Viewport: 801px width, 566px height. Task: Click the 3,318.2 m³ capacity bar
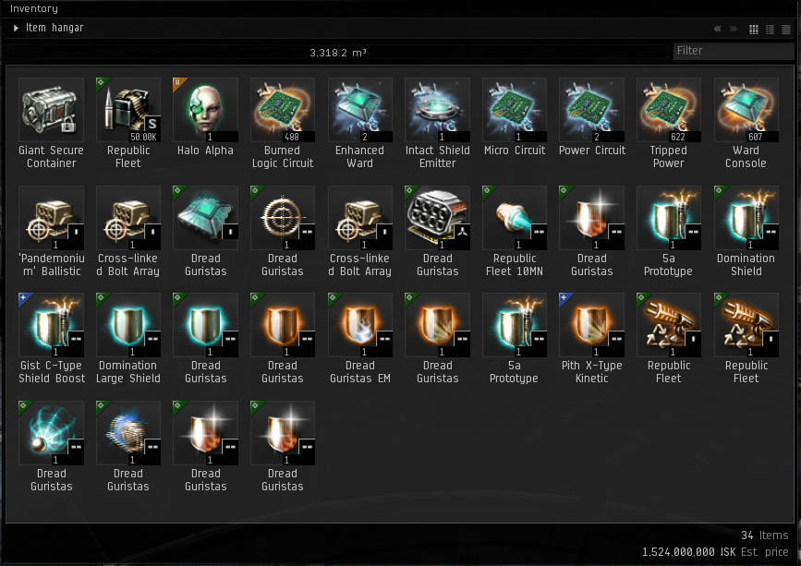click(x=337, y=52)
